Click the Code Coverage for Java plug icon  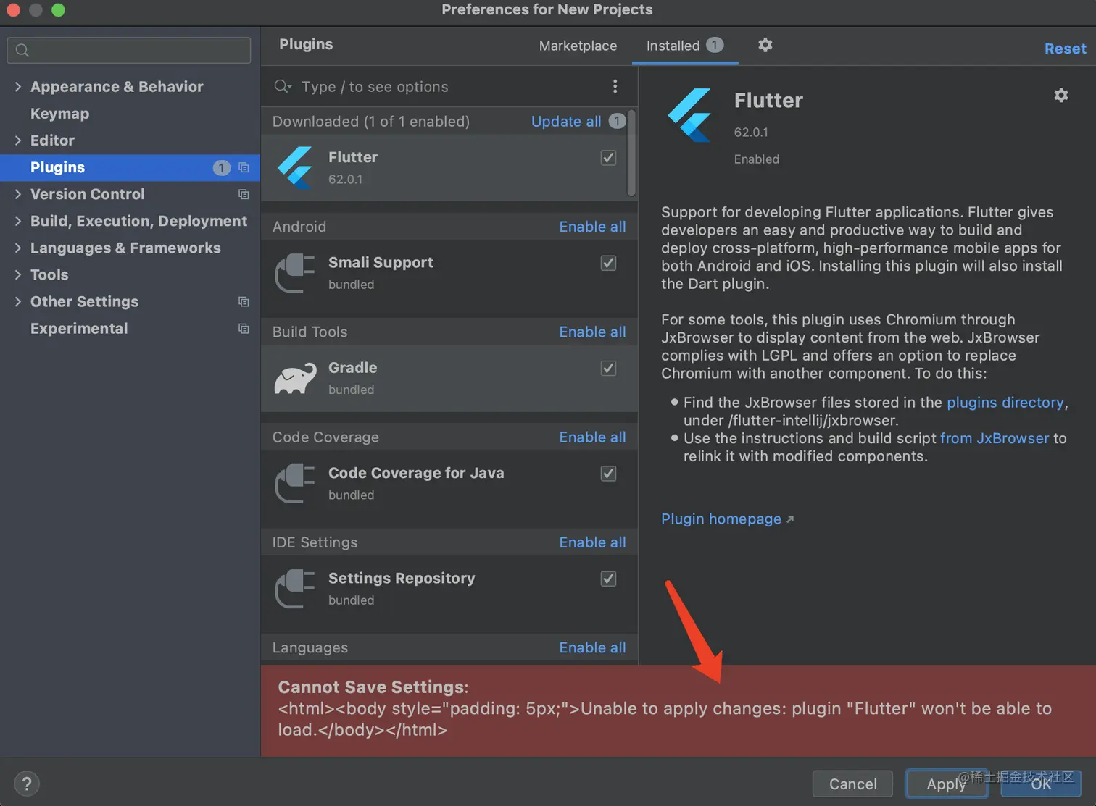point(294,484)
